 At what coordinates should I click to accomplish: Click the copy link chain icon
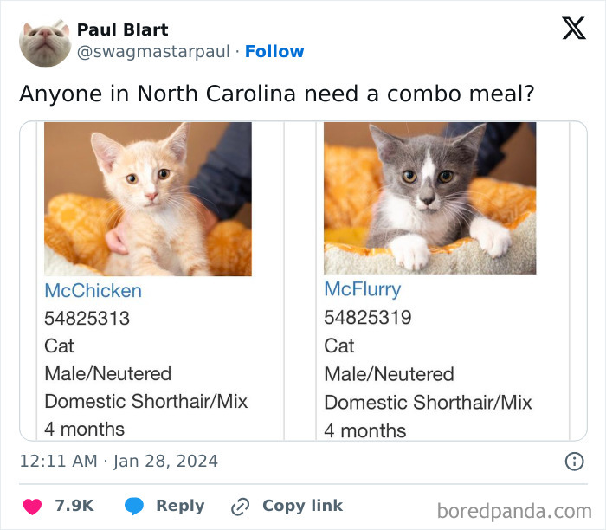[x=240, y=507]
